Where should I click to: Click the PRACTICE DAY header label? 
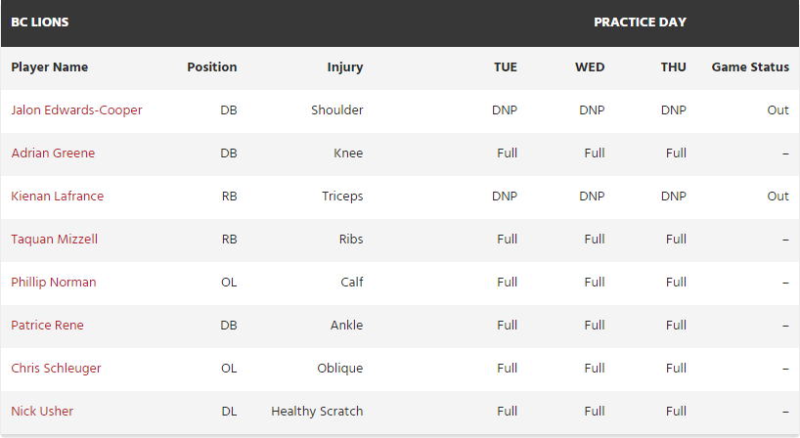tap(640, 22)
